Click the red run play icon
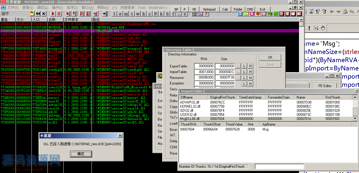Screen dimensions: 359x173 (53, 14)
